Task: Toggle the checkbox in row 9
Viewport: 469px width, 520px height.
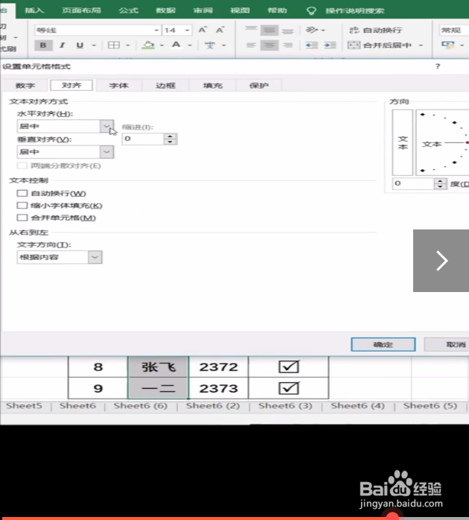Action: point(289,388)
